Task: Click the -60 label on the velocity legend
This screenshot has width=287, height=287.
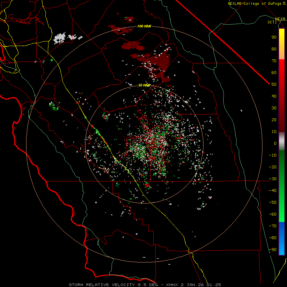Action: pyautogui.click(x=273, y=214)
